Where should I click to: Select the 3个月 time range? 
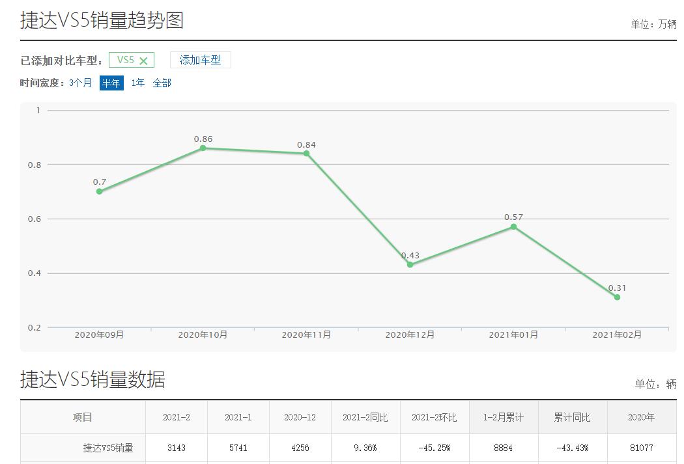point(80,83)
